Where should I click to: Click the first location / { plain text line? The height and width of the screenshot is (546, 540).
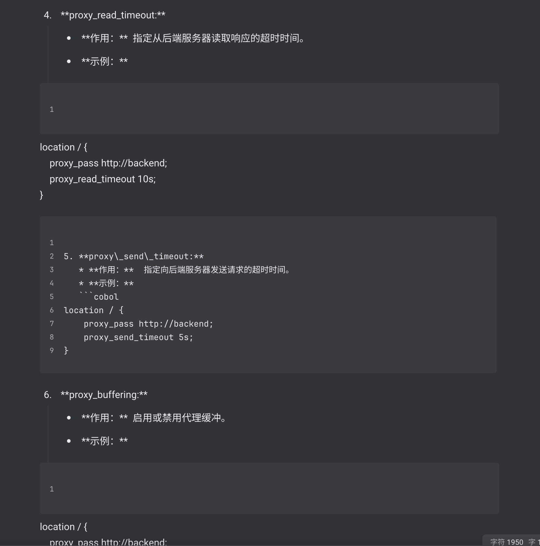(x=63, y=147)
